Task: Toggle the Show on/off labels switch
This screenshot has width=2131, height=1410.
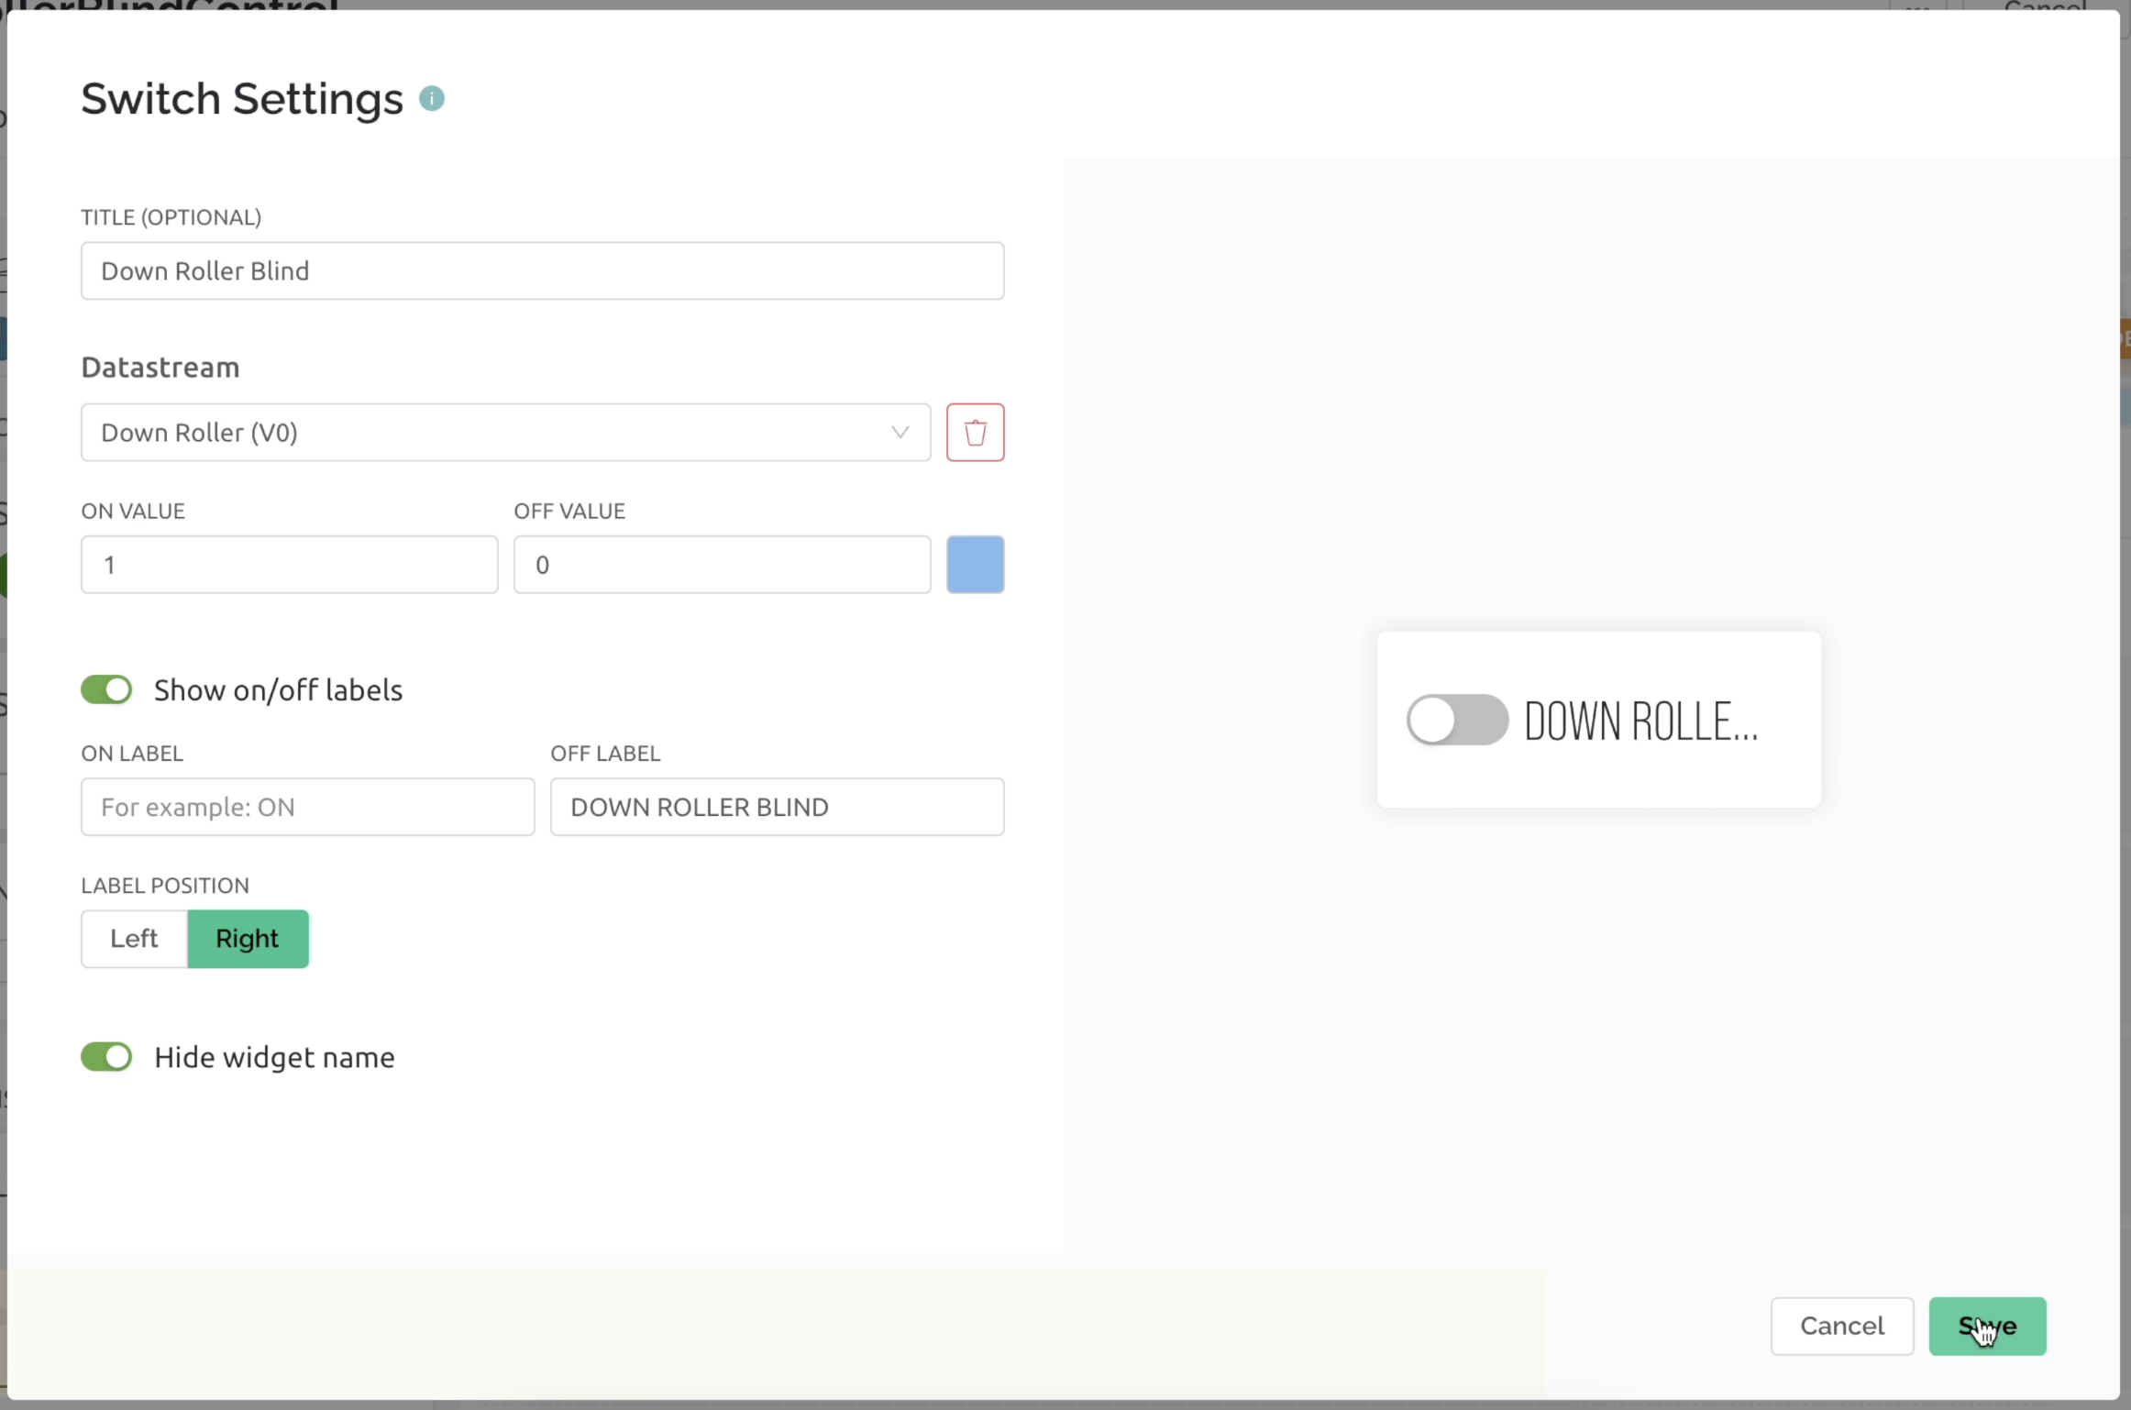Action: (x=106, y=689)
